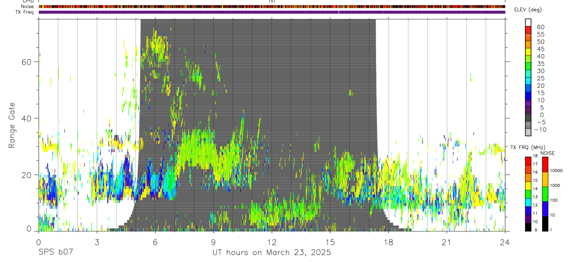Click the Range Gate axis title
This screenshot has height=262, width=568.
pos(12,126)
